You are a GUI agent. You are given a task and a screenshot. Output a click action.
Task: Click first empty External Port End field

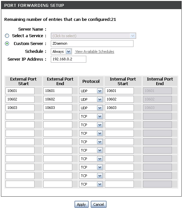(x=58, y=116)
